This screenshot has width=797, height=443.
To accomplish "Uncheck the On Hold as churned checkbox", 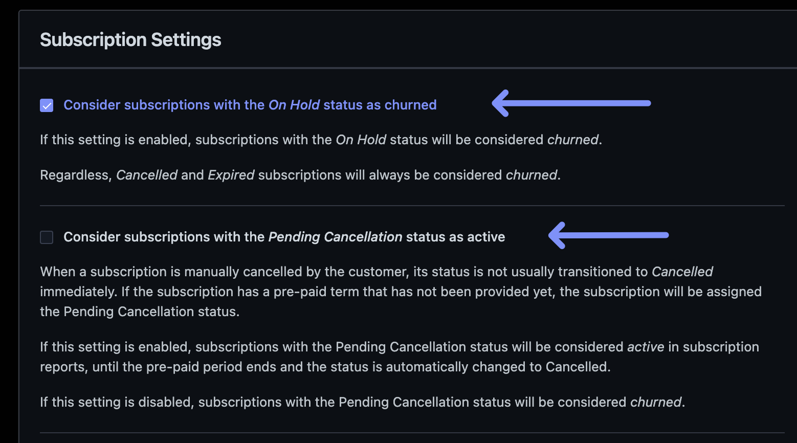I will coord(47,105).
